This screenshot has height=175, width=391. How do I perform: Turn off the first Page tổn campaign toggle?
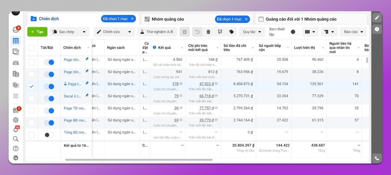(49, 62)
